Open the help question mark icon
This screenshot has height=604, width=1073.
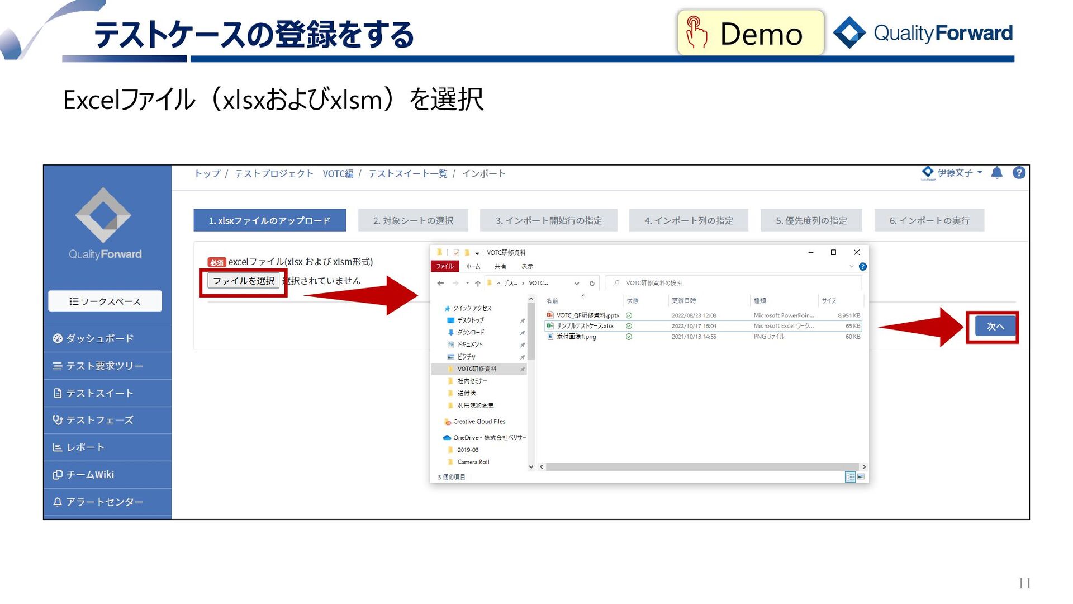(1019, 173)
